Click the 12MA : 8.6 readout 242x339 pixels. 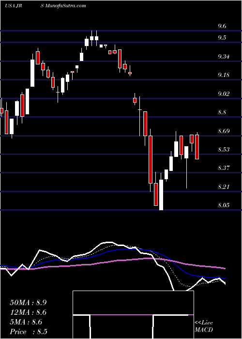pyautogui.click(x=28, y=312)
